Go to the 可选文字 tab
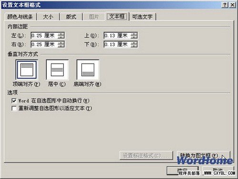 (142, 17)
